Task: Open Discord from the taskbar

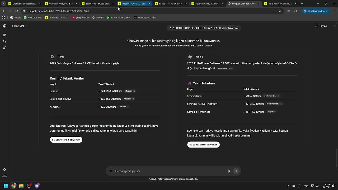Action: pyautogui.click(x=37, y=186)
